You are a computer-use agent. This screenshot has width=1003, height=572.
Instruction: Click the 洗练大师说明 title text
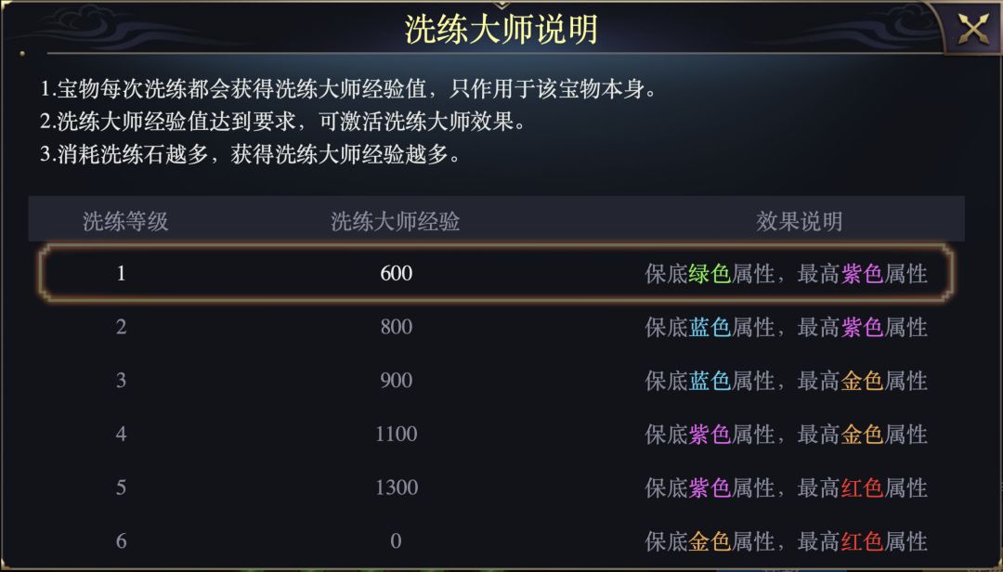[501, 30]
